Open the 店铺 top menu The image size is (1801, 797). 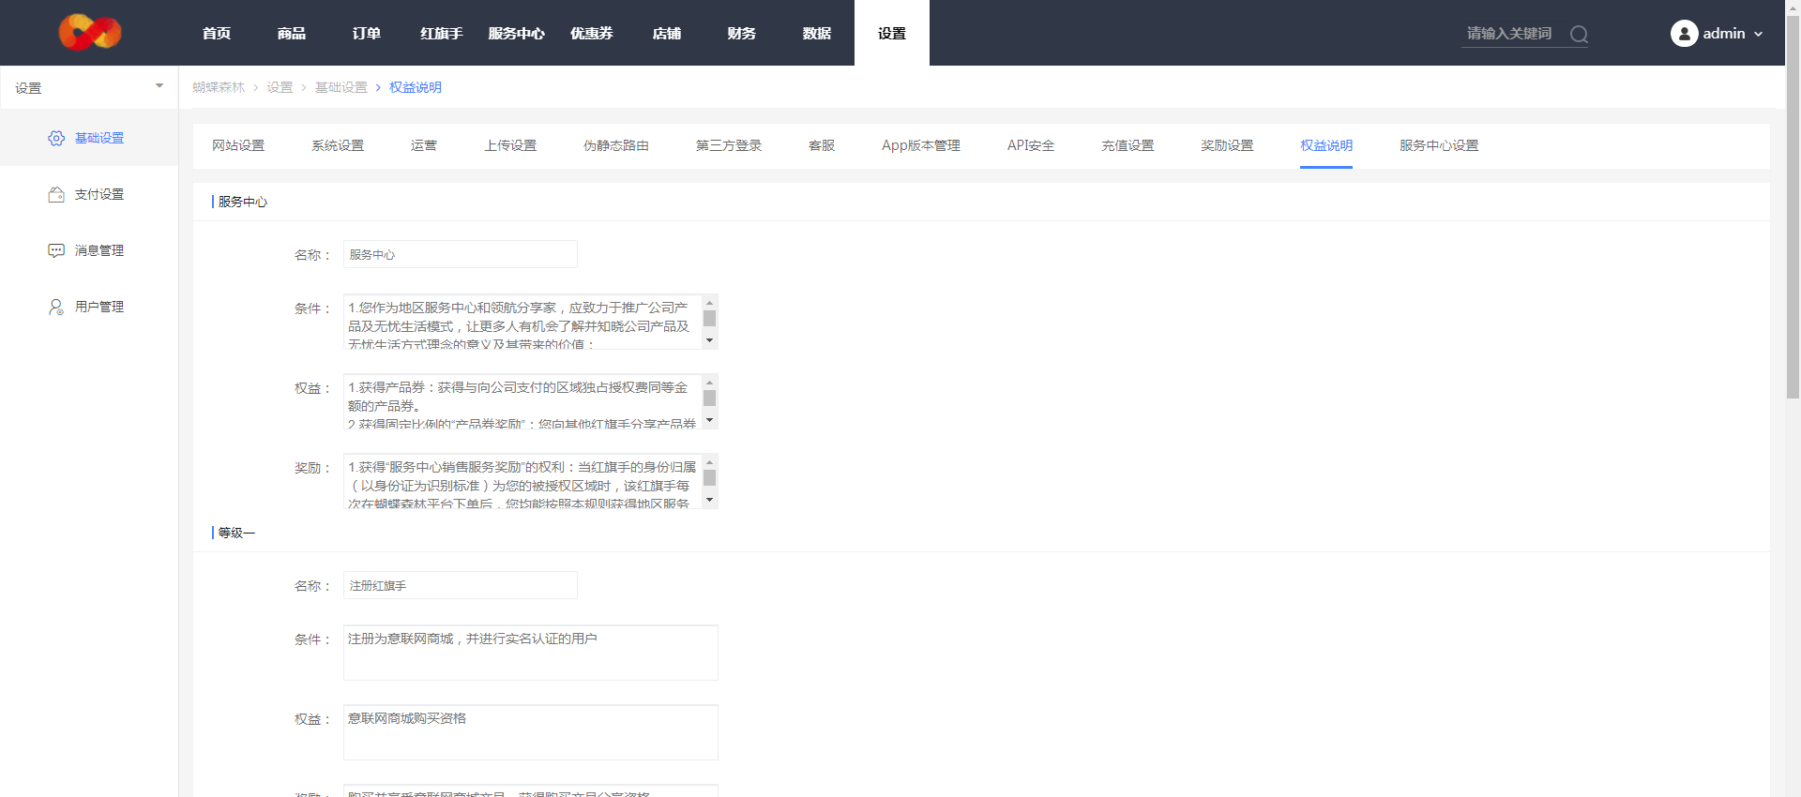click(x=667, y=33)
